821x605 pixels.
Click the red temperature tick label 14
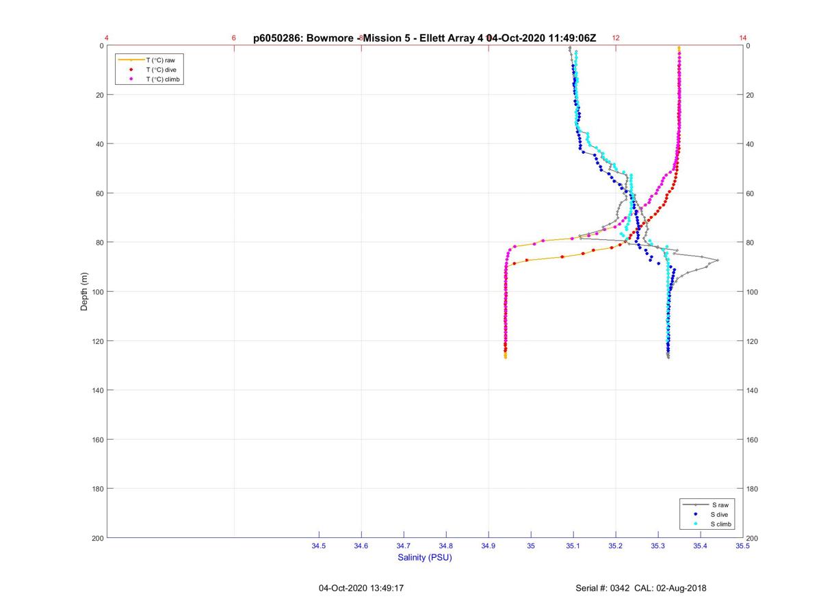743,38
